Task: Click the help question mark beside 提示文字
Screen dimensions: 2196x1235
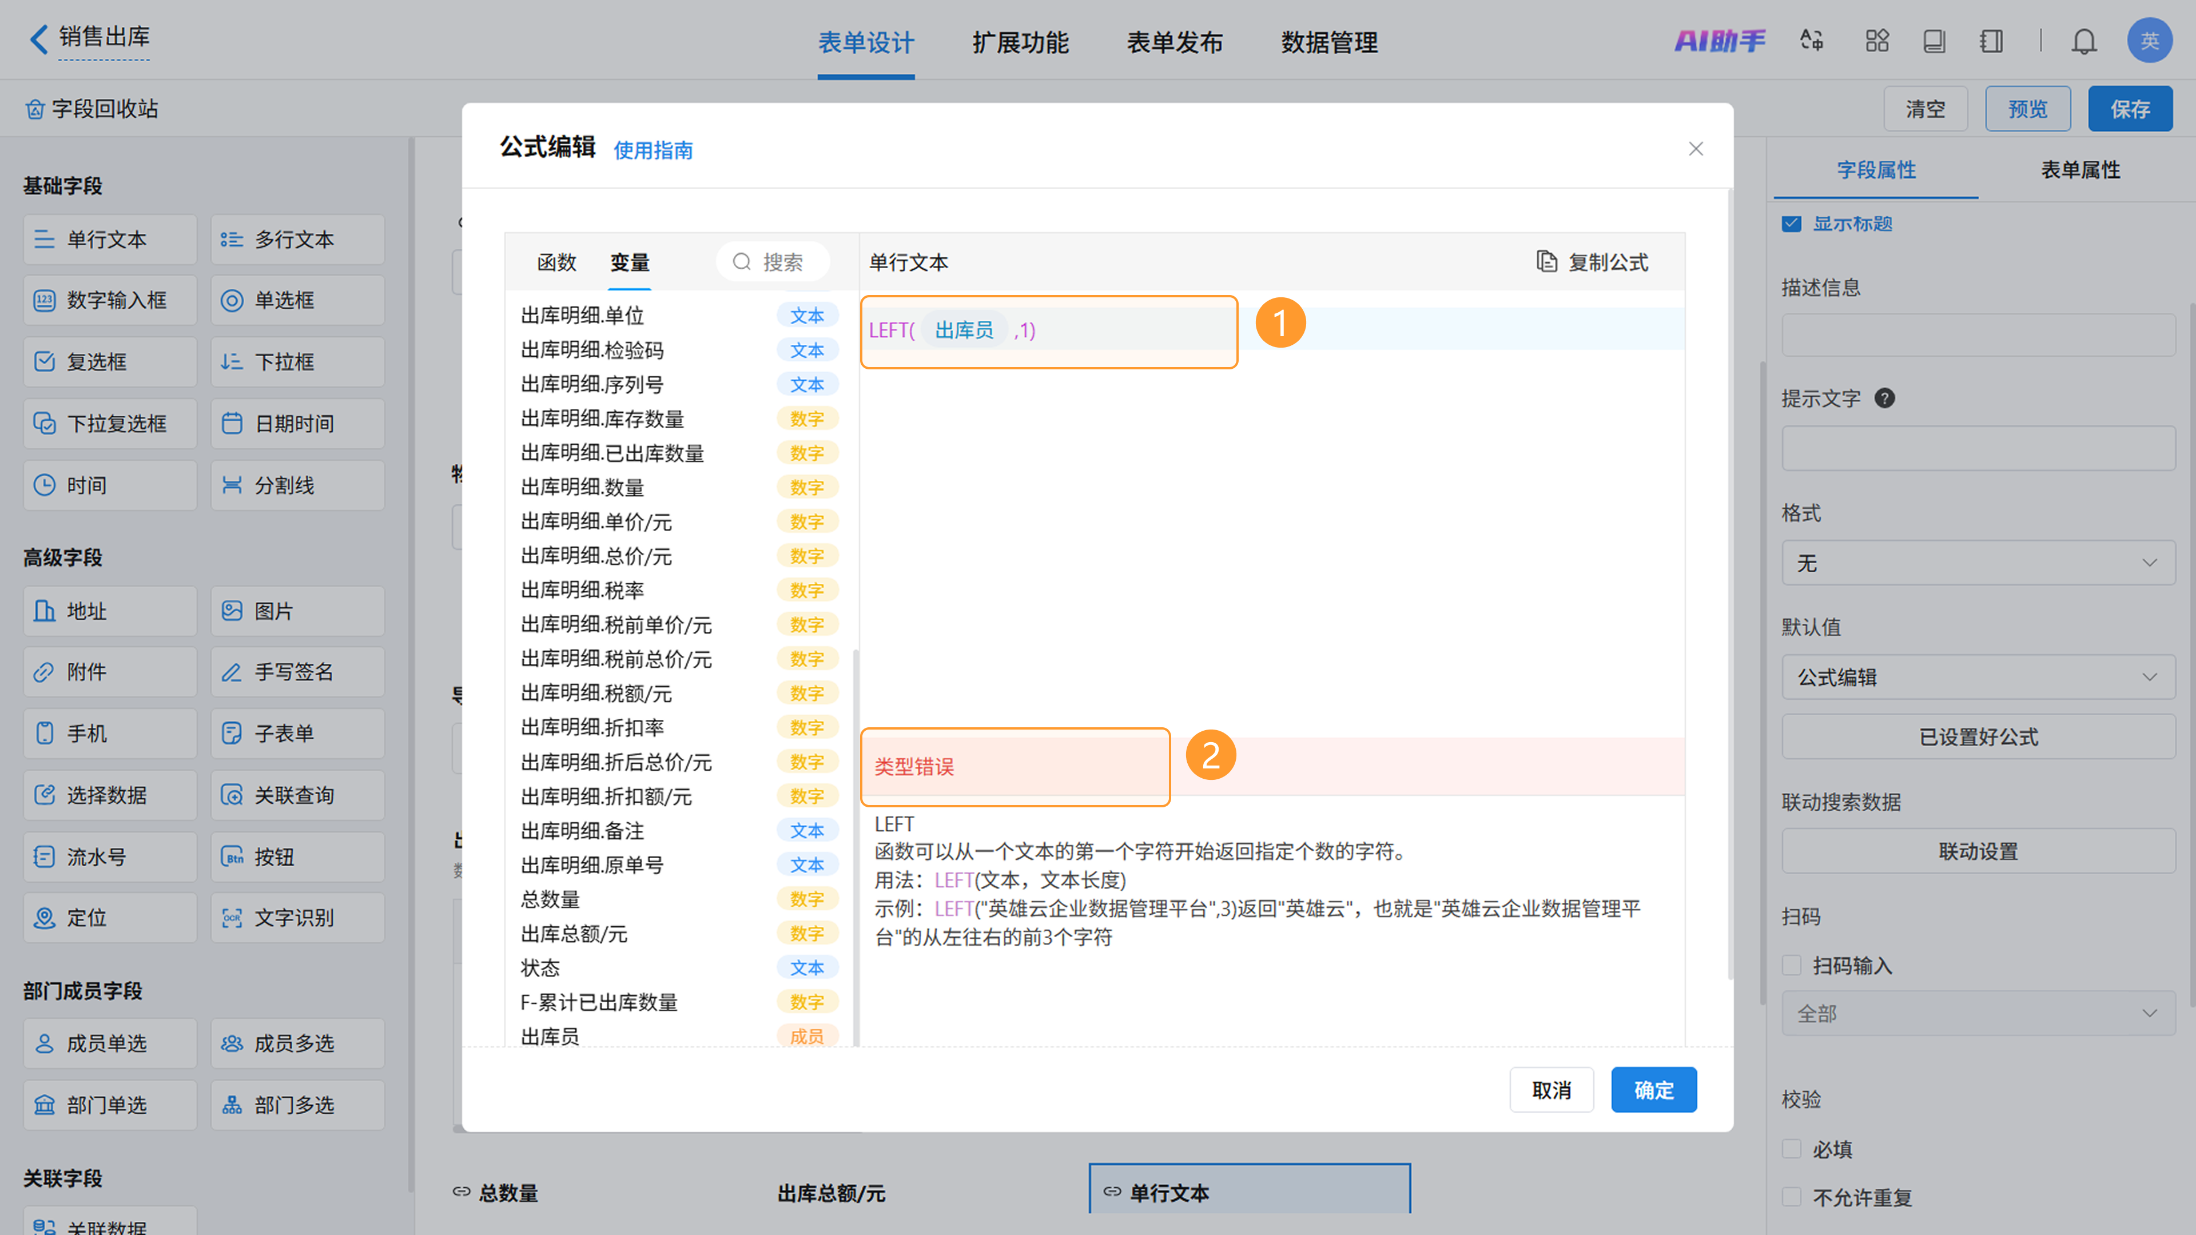Action: (1884, 398)
